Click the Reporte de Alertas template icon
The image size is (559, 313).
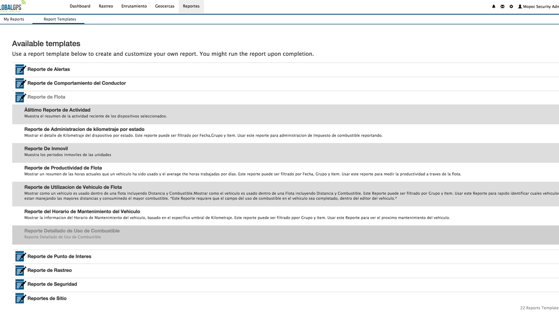pos(21,69)
